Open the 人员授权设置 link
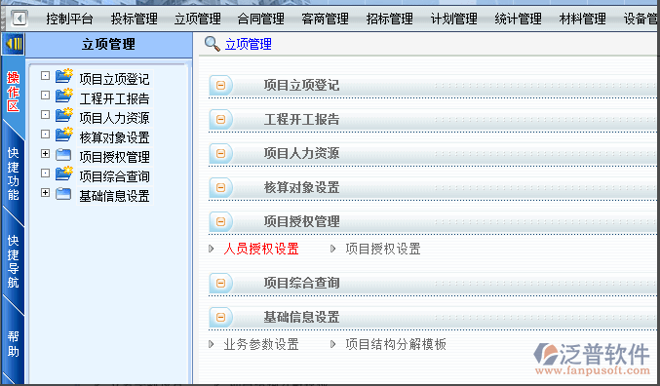 [x=261, y=249]
